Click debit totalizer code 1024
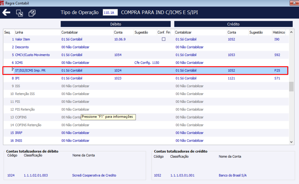The image size is (299, 184). pyautogui.click(x=11, y=175)
